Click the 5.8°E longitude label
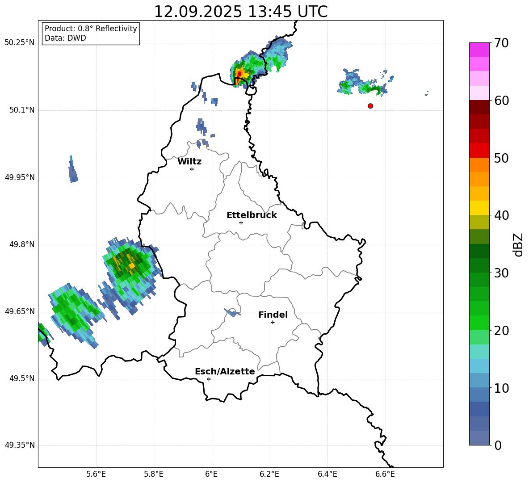This screenshot has height=483, width=529. coord(154,474)
